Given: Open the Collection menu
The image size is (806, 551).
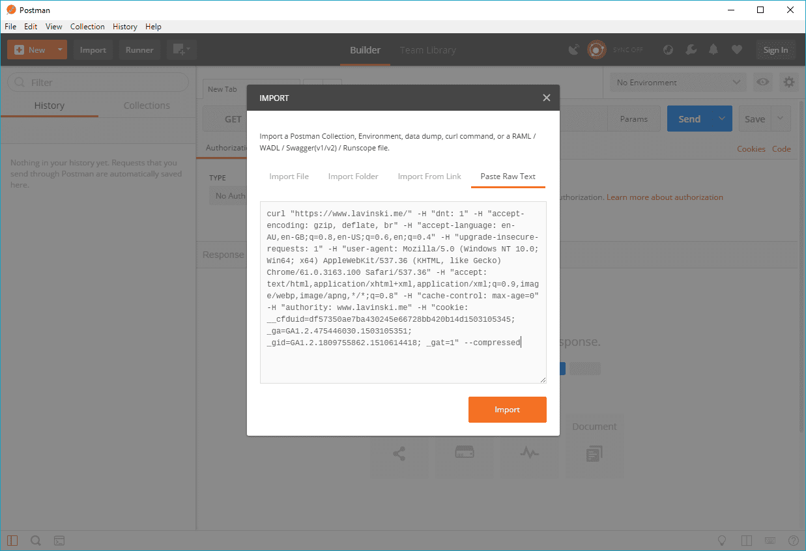Looking at the screenshot, I should tap(87, 27).
